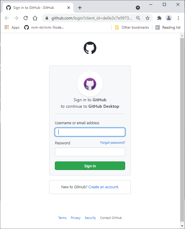Expand the tab search dropdown arrow
The width and height of the screenshot is (185, 229).
point(138,8)
